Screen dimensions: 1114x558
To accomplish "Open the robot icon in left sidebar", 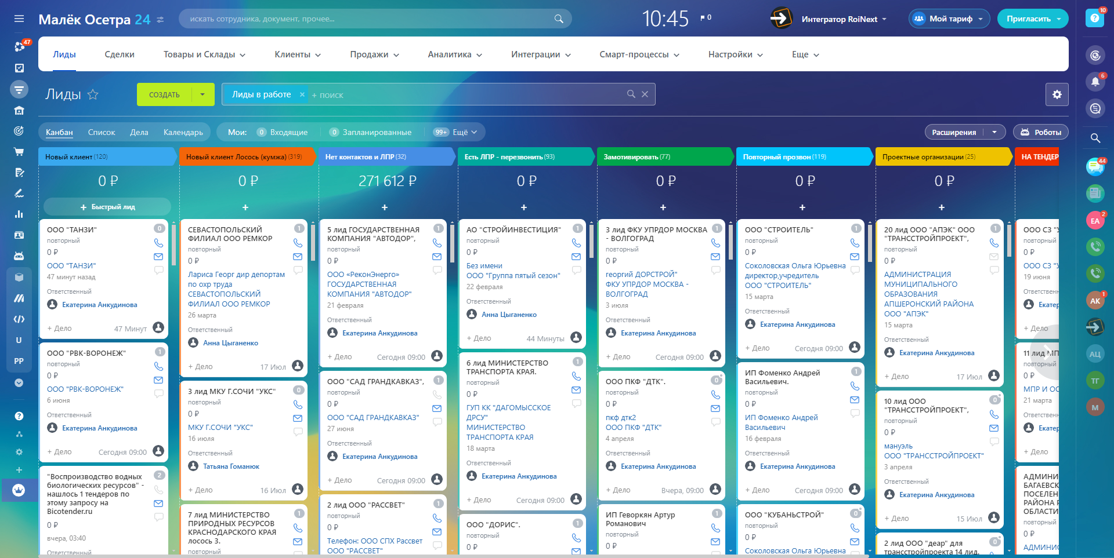I will pos(19,256).
